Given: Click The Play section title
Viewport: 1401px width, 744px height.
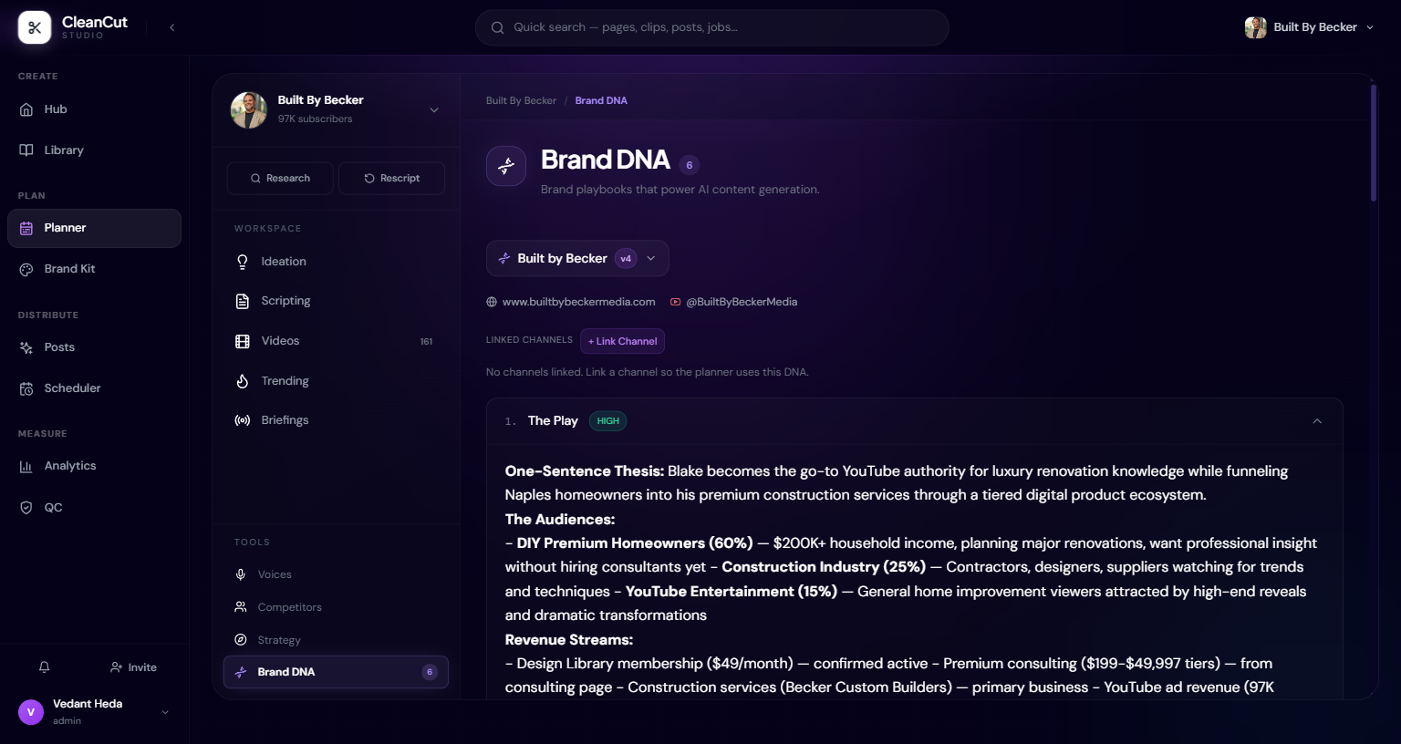Looking at the screenshot, I should pos(553,421).
